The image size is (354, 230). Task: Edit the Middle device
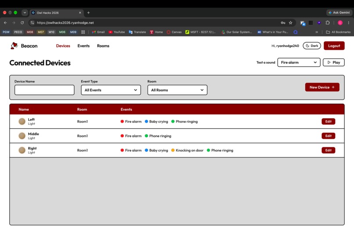click(x=328, y=136)
